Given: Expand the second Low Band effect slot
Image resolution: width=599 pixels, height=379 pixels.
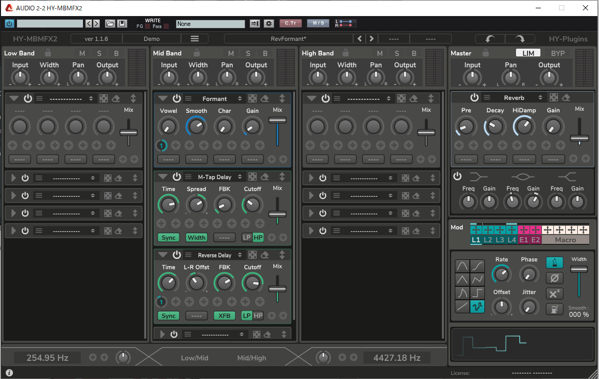Looking at the screenshot, I should [13, 178].
